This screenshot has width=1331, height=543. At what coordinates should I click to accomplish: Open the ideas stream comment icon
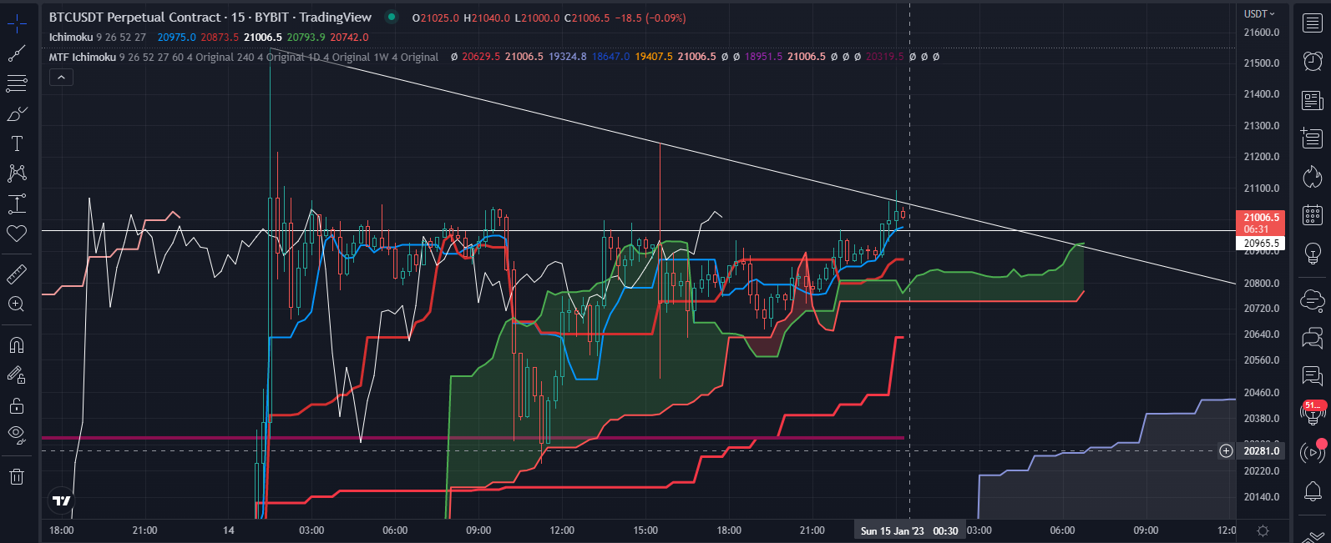click(x=1313, y=376)
